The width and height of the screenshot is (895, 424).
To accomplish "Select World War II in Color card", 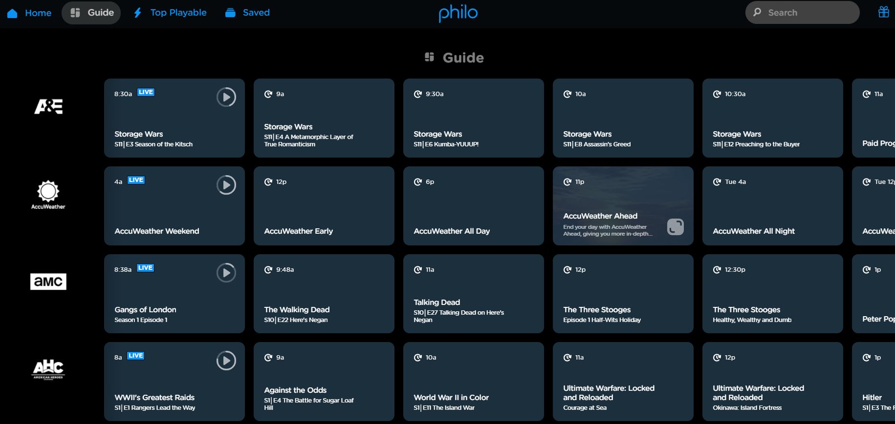I will [x=473, y=382].
